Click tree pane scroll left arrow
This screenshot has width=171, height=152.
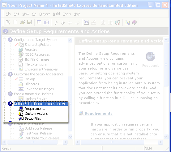pos(4,142)
